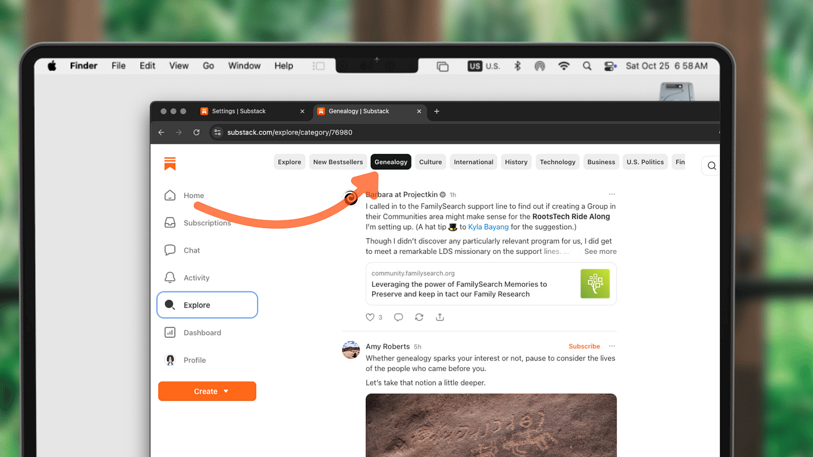
Task: Comment on Barbara at Projectkin's post
Action: (398, 317)
